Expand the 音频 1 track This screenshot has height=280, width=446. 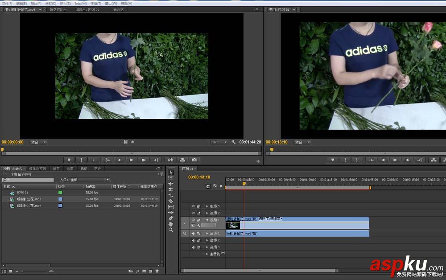point(207,234)
